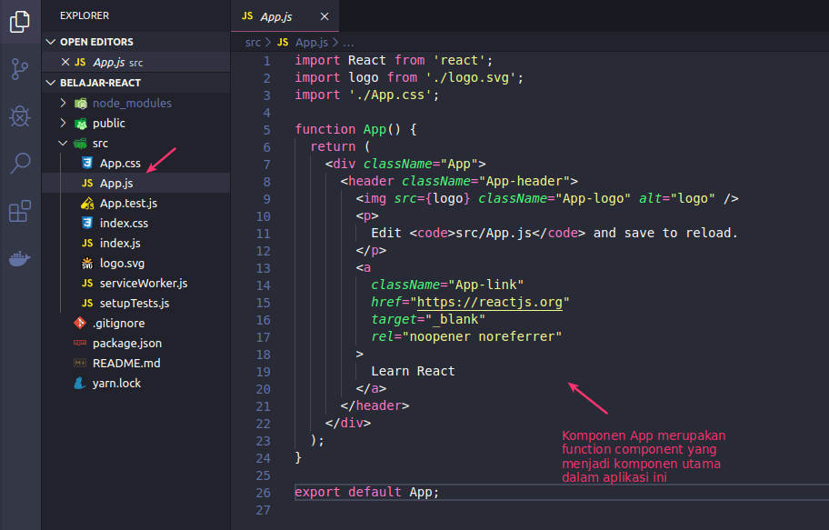Follow the https://reactjs.org link in code
829x530 pixels.
[490, 302]
